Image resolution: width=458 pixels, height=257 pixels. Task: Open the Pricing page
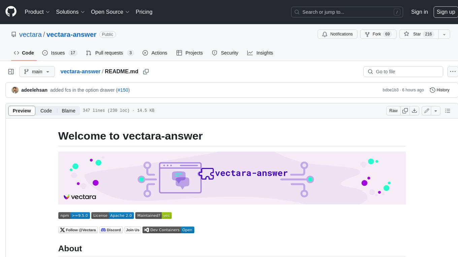tap(144, 12)
